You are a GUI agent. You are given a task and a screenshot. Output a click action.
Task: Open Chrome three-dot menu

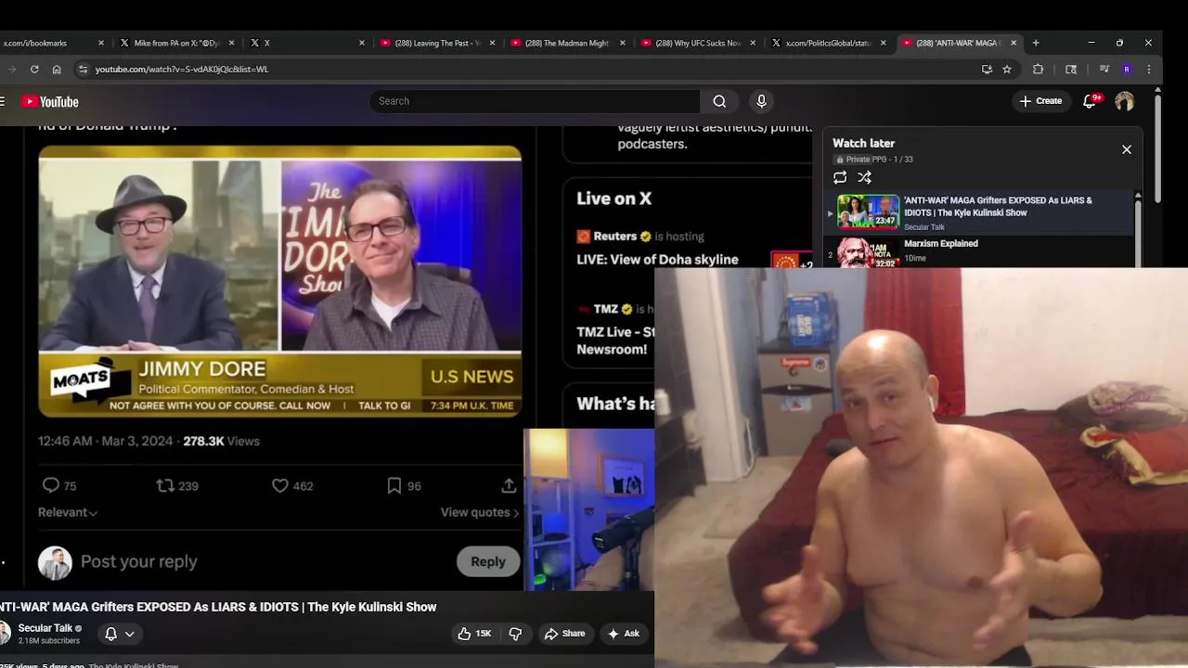(x=1149, y=69)
